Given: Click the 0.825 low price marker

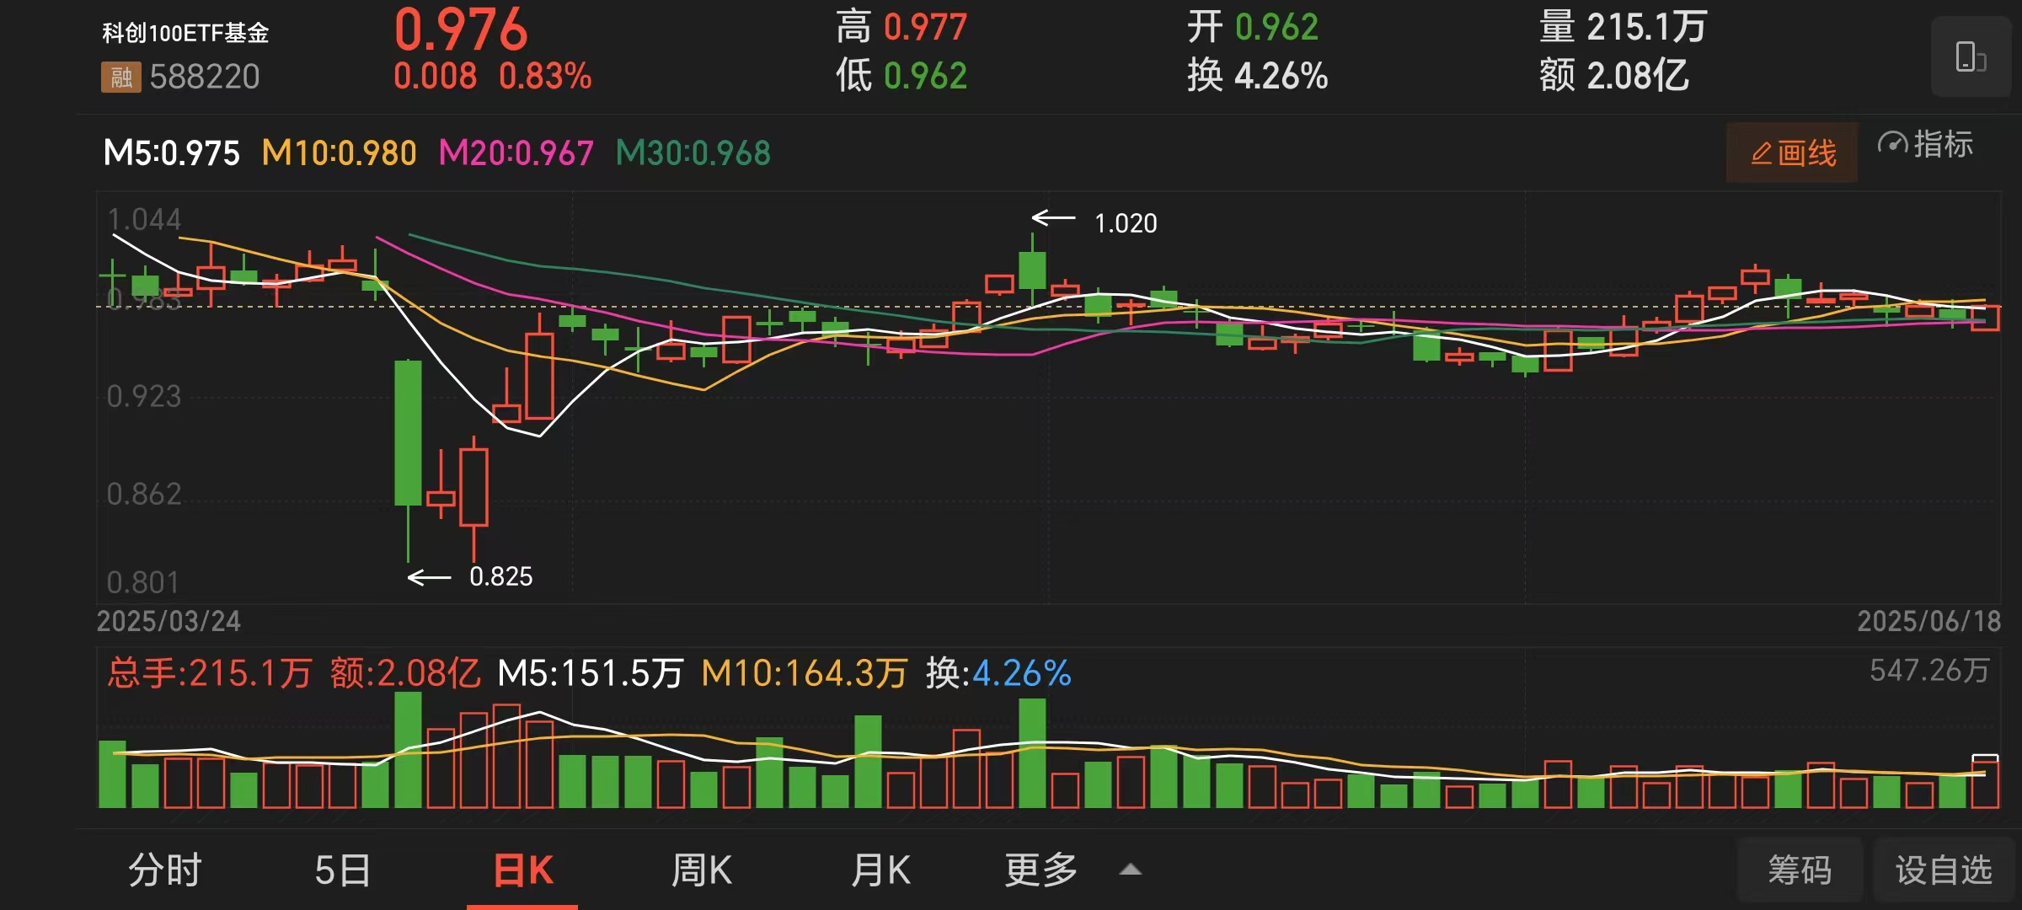Looking at the screenshot, I should point(500,576).
